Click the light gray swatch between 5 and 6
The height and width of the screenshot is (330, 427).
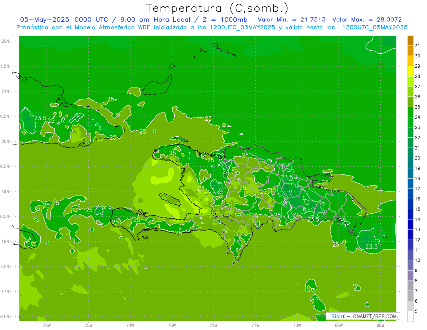pyautogui.click(x=410, y=306)
